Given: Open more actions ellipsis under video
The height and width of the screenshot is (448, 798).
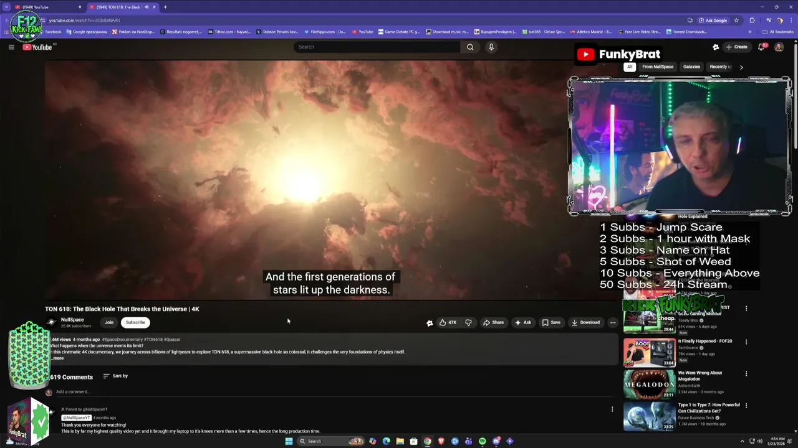Looking at the screenshot, I should [x=613, y=322].
